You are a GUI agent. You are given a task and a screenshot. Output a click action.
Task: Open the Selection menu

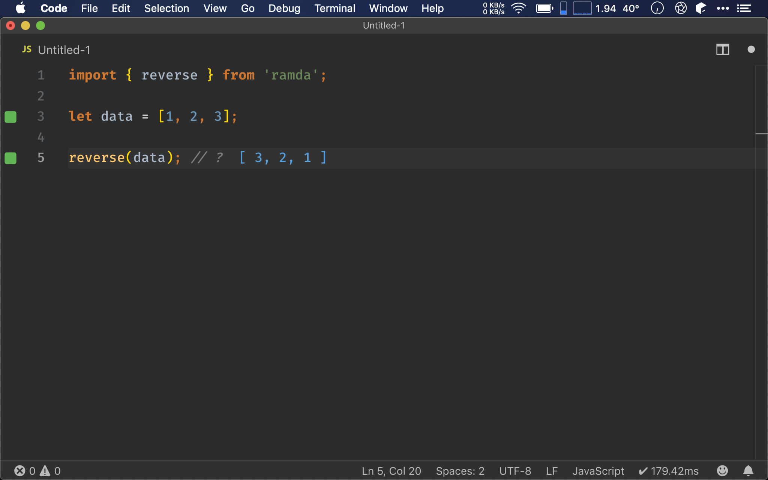pos(166,8)
